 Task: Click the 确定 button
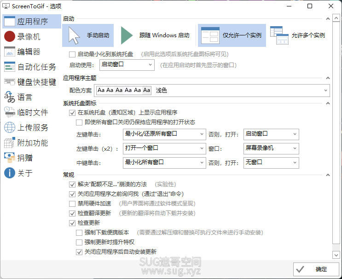[316, 269]
